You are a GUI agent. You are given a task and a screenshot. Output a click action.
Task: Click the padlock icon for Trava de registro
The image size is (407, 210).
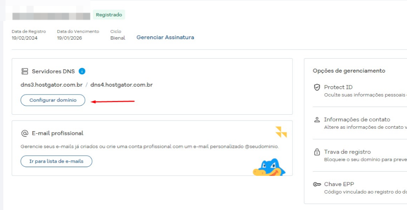click(317, 152)
